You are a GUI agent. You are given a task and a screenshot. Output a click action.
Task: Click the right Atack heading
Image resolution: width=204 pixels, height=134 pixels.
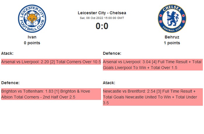[109, 83]
